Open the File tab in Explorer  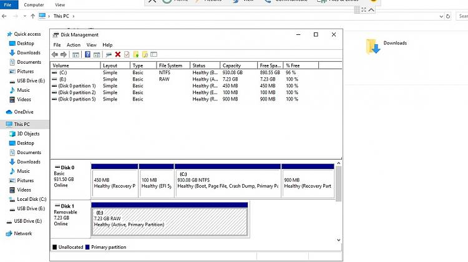click(9, 4)
